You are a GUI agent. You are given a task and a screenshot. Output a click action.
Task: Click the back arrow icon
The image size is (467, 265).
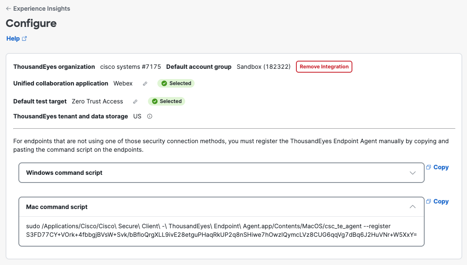[x=9, y=9]
